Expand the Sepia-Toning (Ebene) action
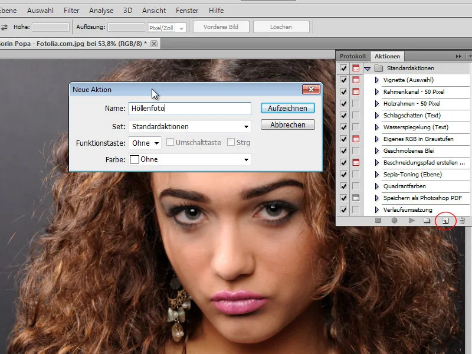472x354 pixels. [376, 174]
